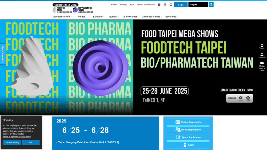
Task: Click the Media Registration people icon
Action: click(x=178, y=129)
